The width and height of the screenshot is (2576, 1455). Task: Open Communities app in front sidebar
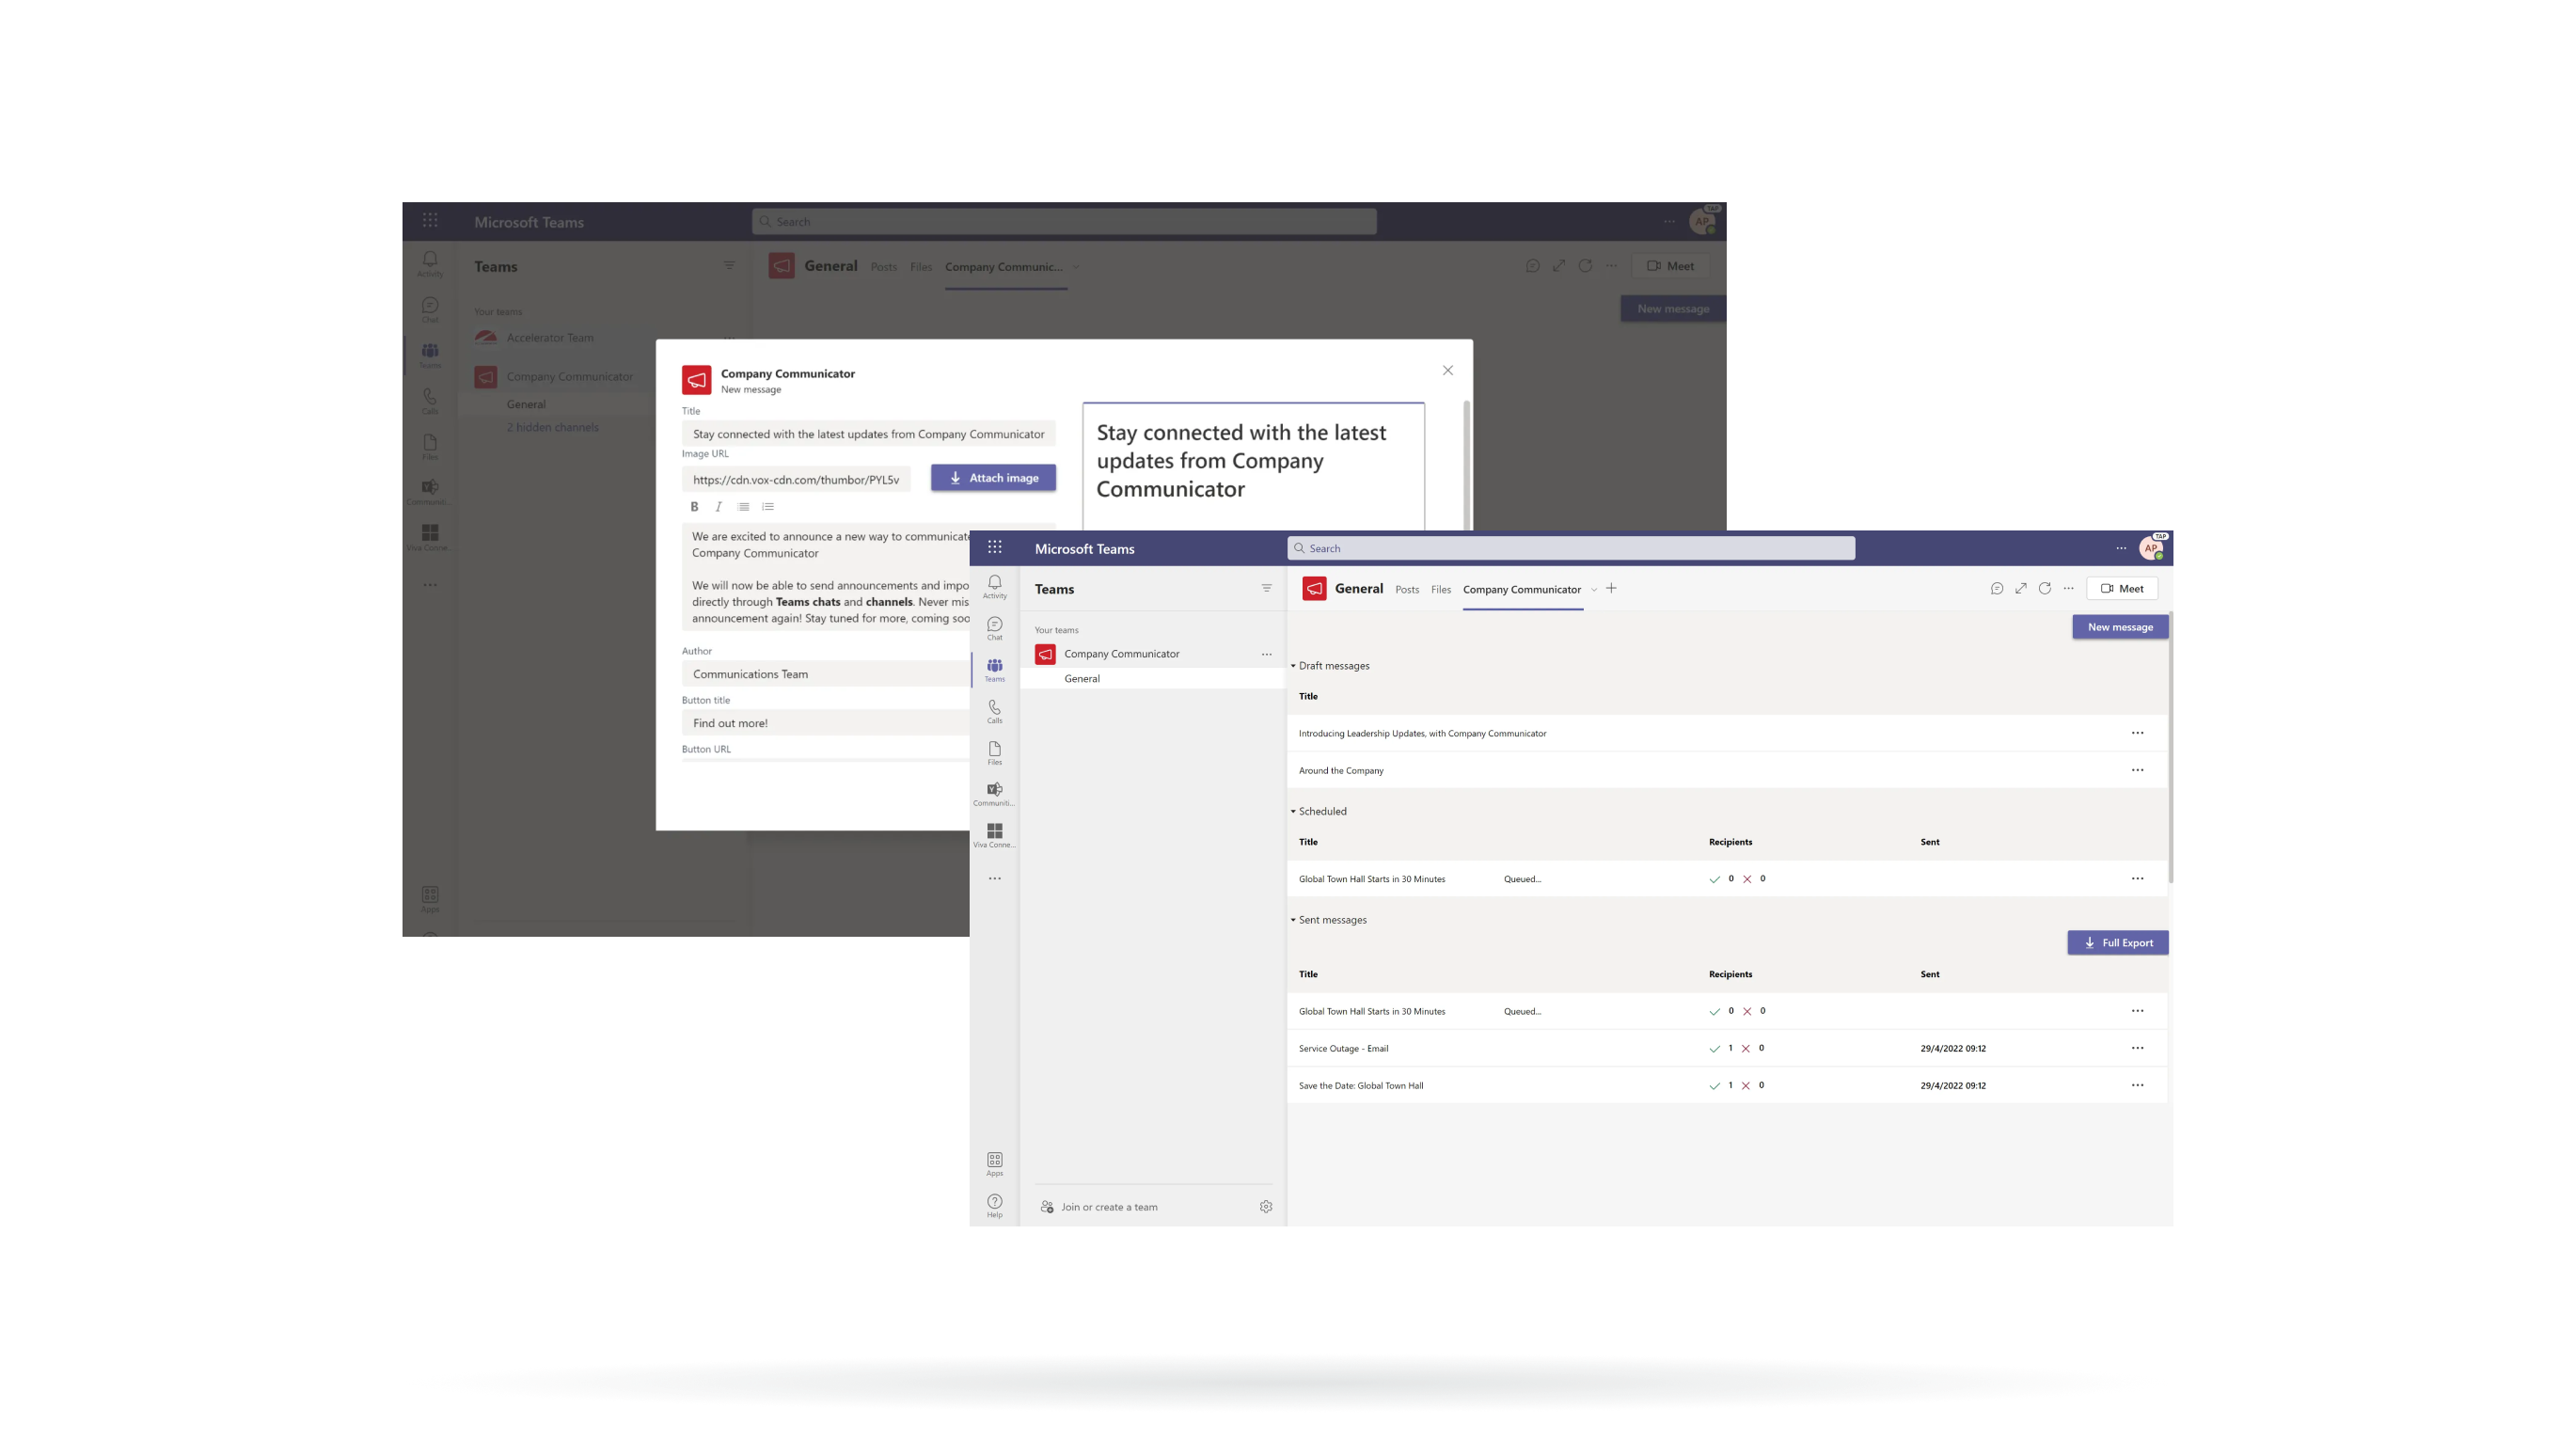(994, 795)
